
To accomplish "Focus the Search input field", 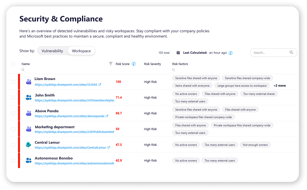I will (270, 52).
